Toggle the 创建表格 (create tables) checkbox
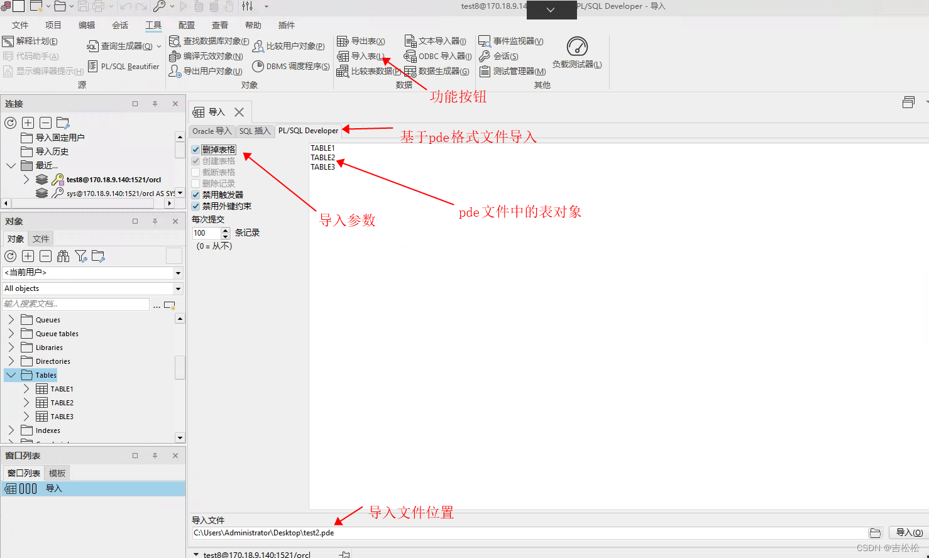929x558 pixels. click(x=195, y=161)
